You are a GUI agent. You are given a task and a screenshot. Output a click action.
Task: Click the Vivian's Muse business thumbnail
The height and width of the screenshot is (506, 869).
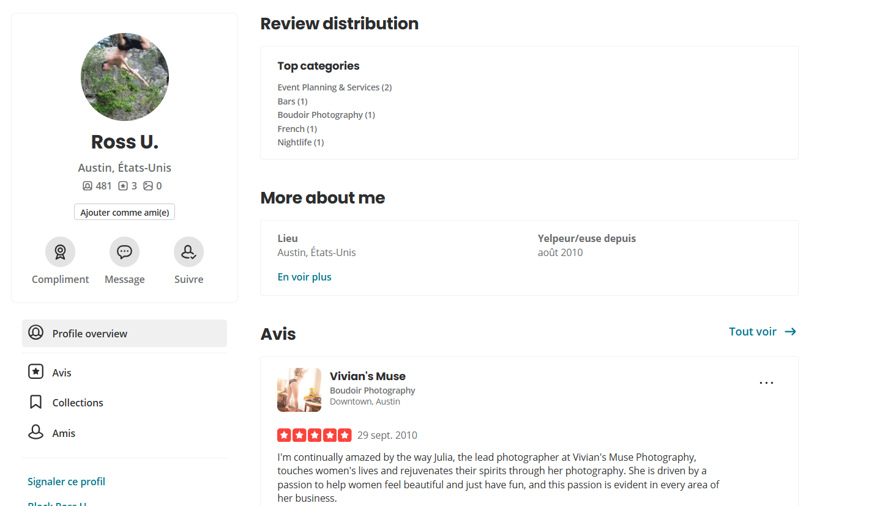(x=299, y=390)
